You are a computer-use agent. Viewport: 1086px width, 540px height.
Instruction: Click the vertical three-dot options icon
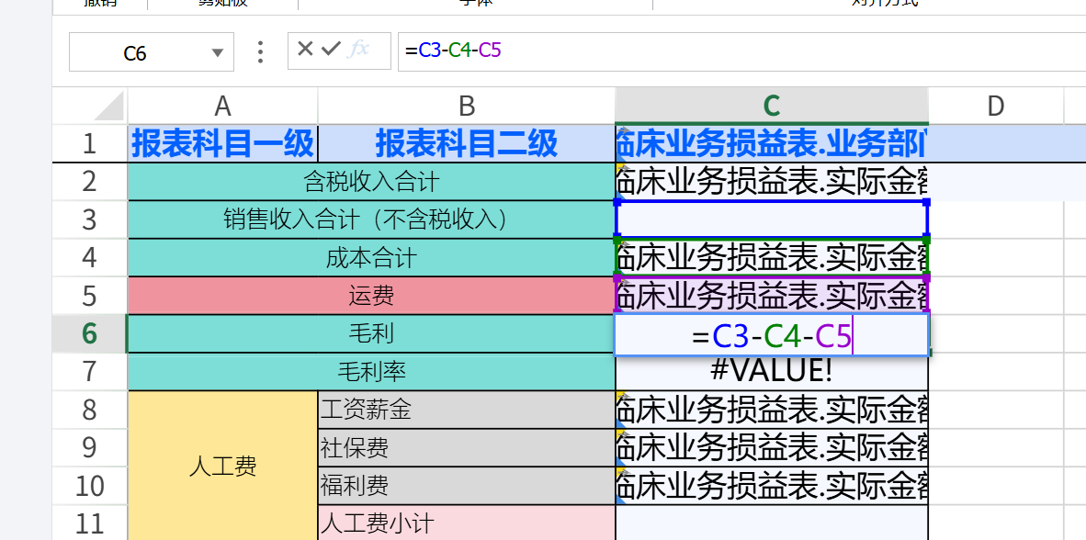[x=260, y=51]
